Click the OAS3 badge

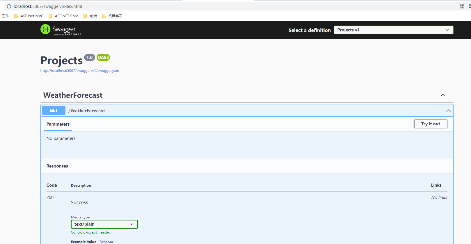[103, 58]
